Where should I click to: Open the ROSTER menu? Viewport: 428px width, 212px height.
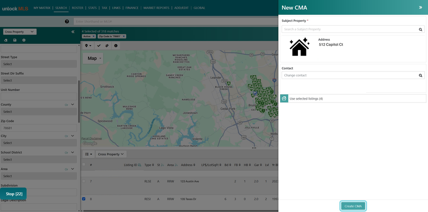point(77,8)
